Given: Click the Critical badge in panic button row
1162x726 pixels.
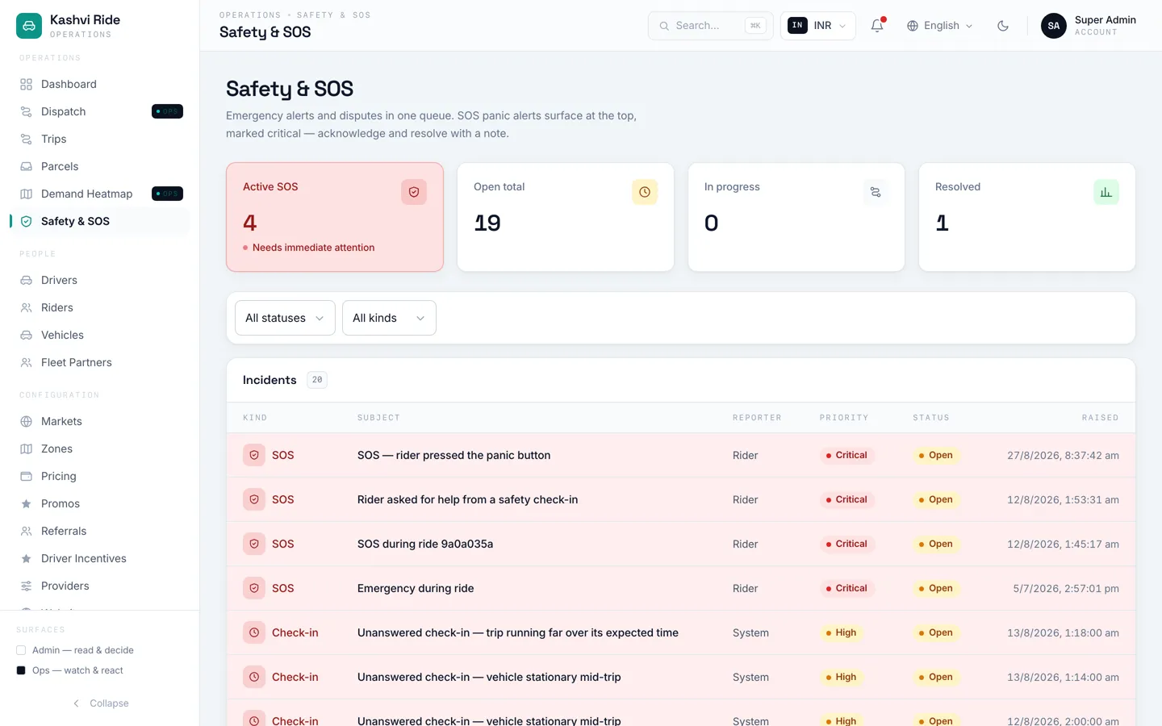Looking at the screenshot, I should coord(846,455).
